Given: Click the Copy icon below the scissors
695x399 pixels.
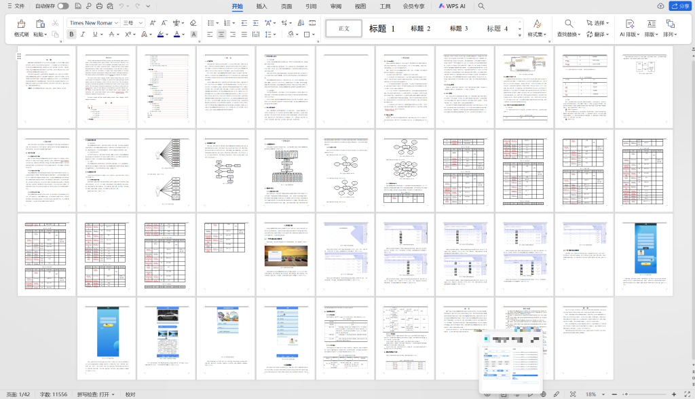Looking at the screenshot, I should 55,34.
